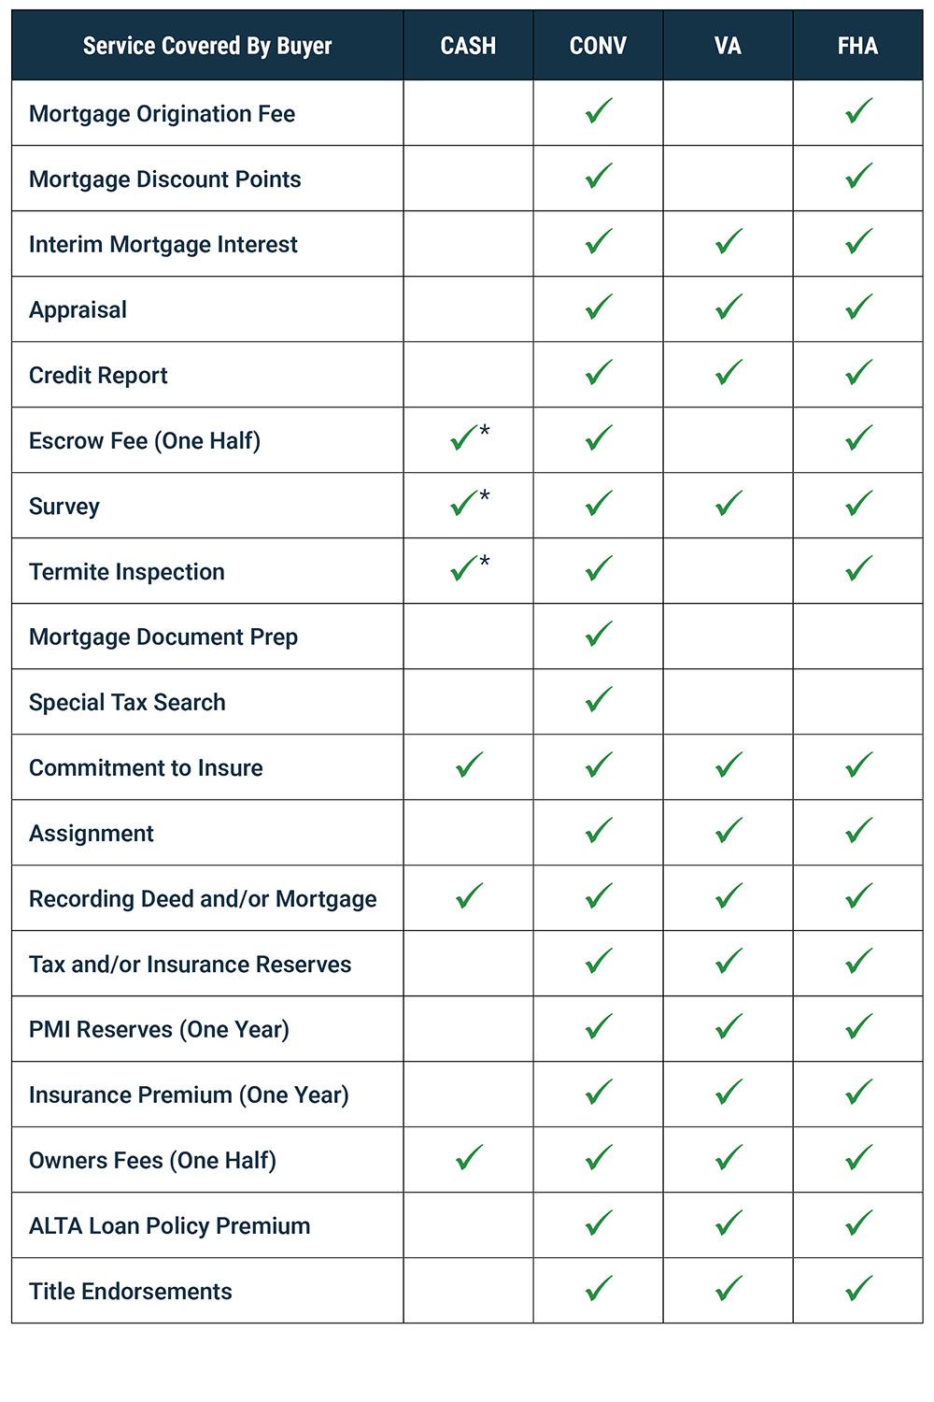Click the VA checkmark in Appraisal row
934x1402 pixels.
click(x=729, y=307)
